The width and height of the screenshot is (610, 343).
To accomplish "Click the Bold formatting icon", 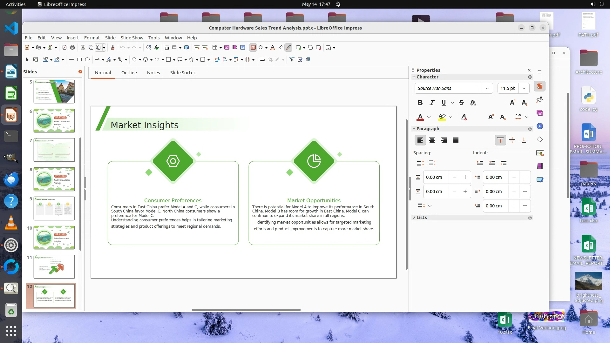I will 420,103.
